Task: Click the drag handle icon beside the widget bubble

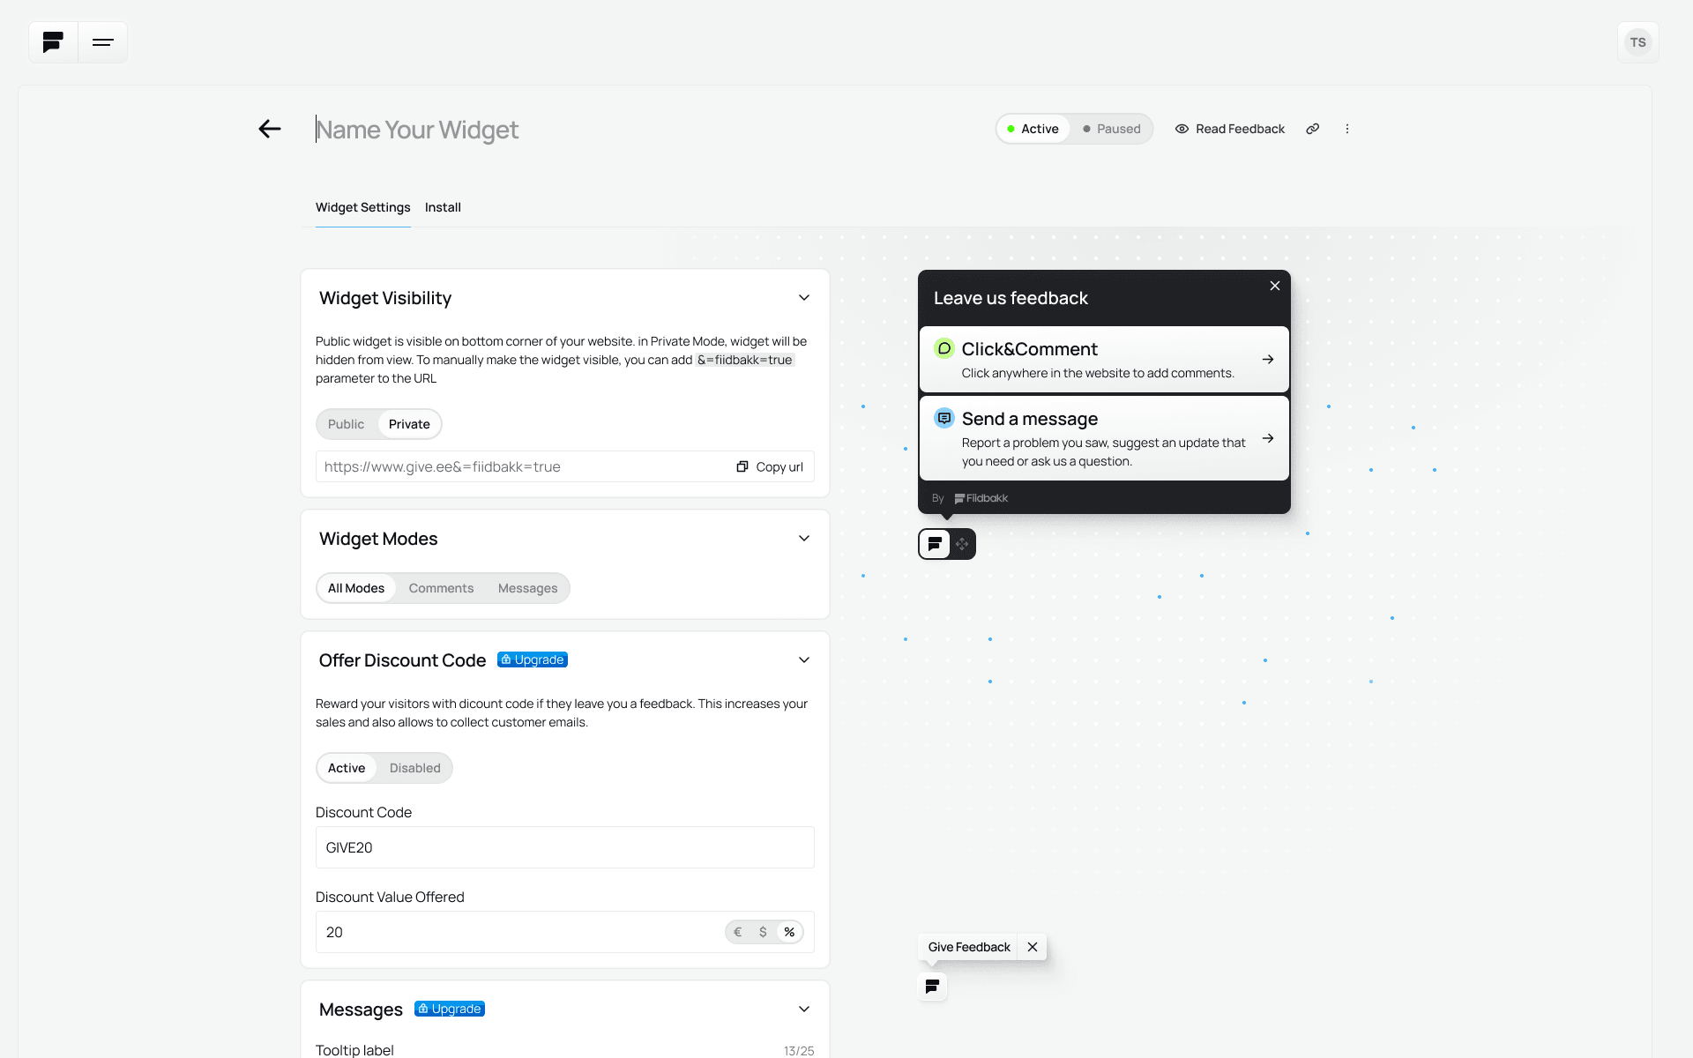Action: click(x=961, y=544)
